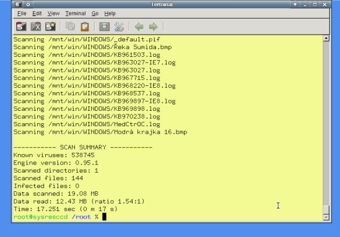The width and height of the screenshot is (340, 237).
Task: Go to previous tab arrow
Action: (139, 27)
